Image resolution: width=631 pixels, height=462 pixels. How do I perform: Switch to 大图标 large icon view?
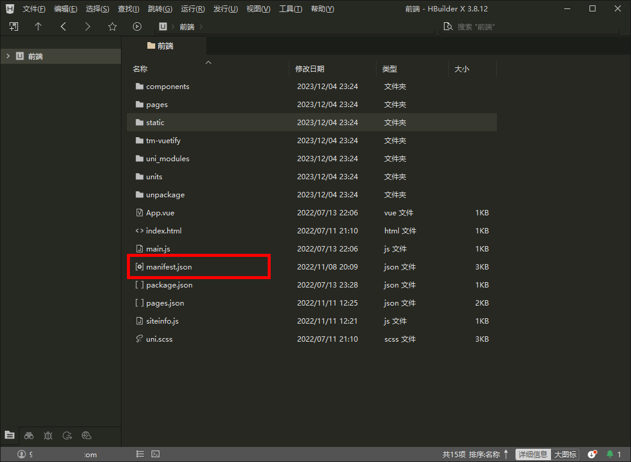pos(565,454)
